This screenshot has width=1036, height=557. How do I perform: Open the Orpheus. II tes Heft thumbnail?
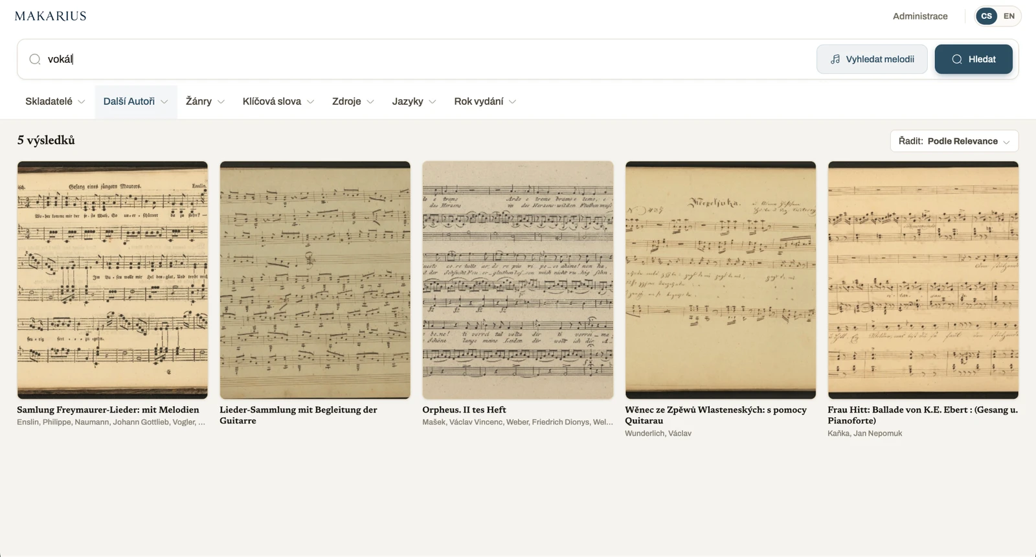coord(518,280)
